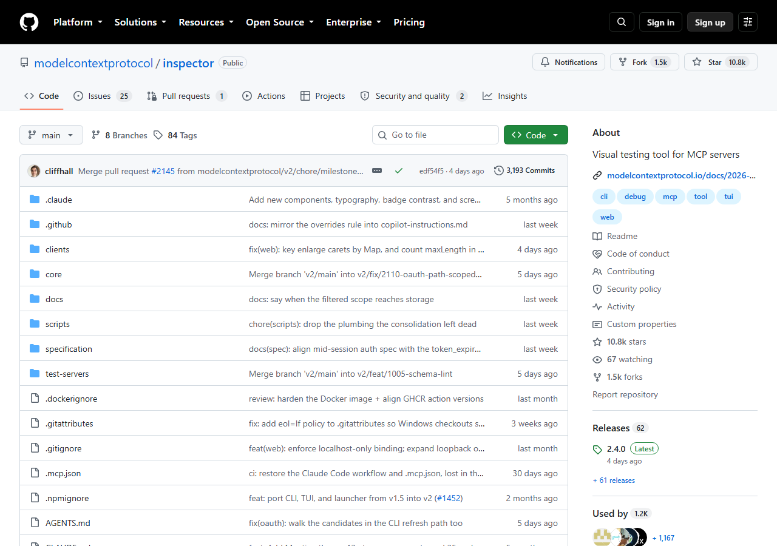Open pull request #2145 link
Image resolution: width=777 pixels, height=546 pixels.
point(163,171)
